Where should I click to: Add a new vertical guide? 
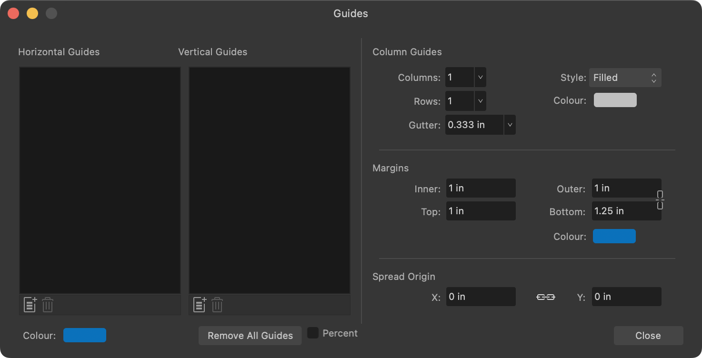tap(199, 305)
